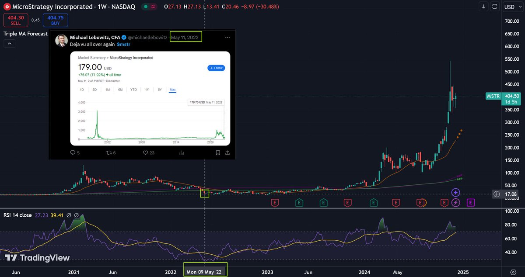This screenshot has width=525, height=277.
Task: Click the Mon 09 May '22 date label
Action: coord(205,271)
